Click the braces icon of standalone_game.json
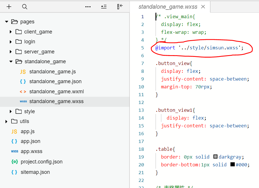Viewport: 259px width, 188px height. pos(23,81)
